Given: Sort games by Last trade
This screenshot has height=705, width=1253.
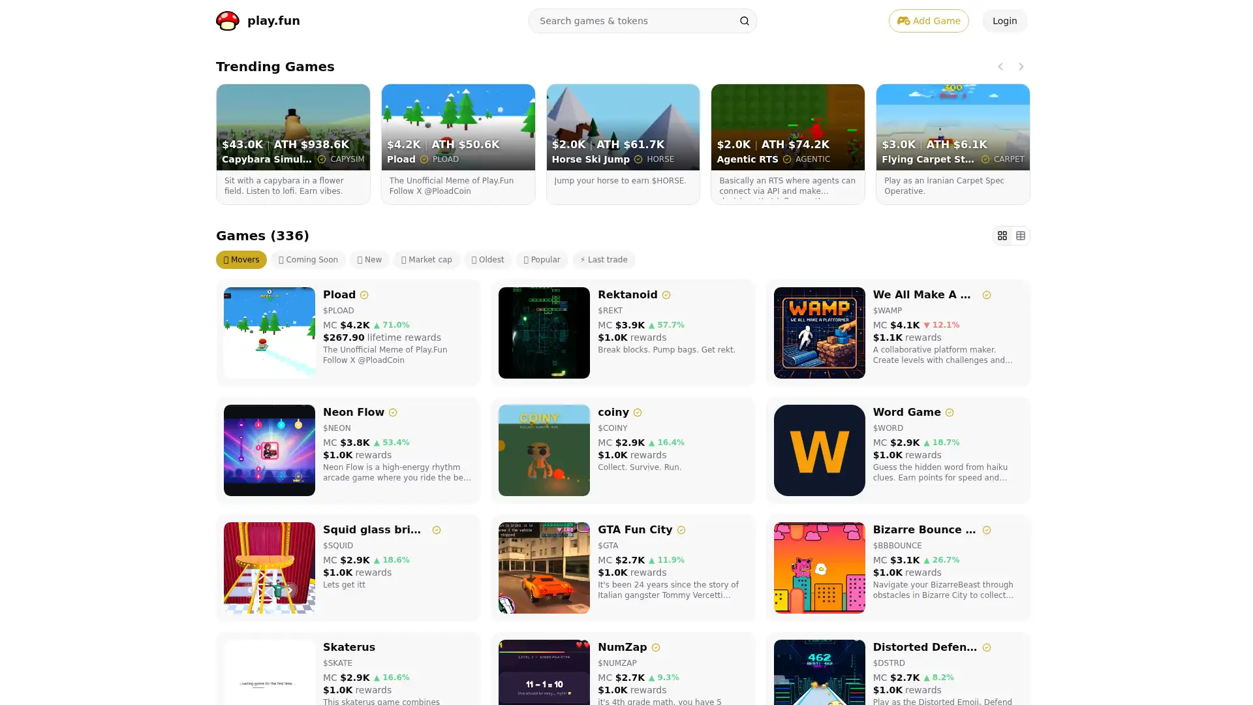Looking at the screenshot, I should (604, 260).
